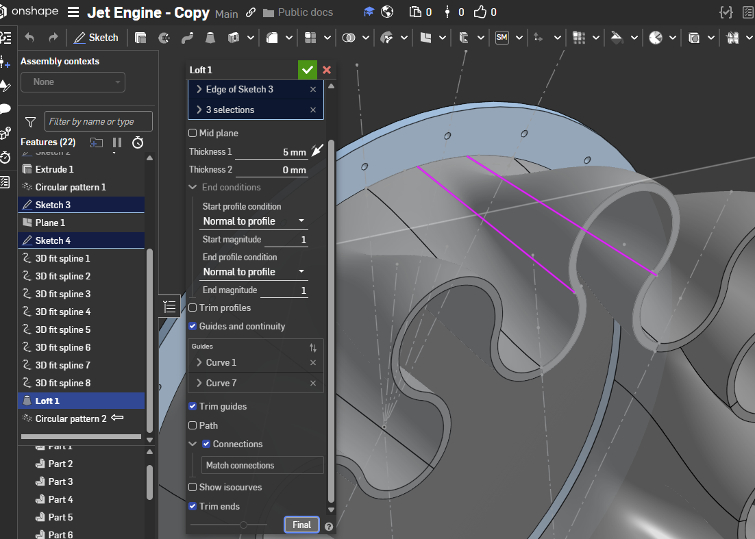The width and height of the screenshot is (755, 539).
Task: Click the add folder icon beside Features (22)
Action: click(97, 142)
